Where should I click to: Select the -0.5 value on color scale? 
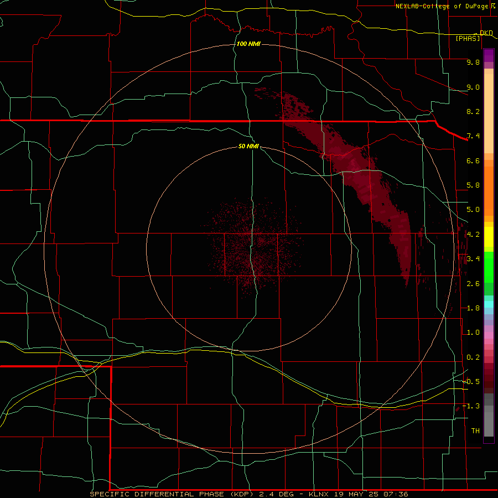click(471, 382)
